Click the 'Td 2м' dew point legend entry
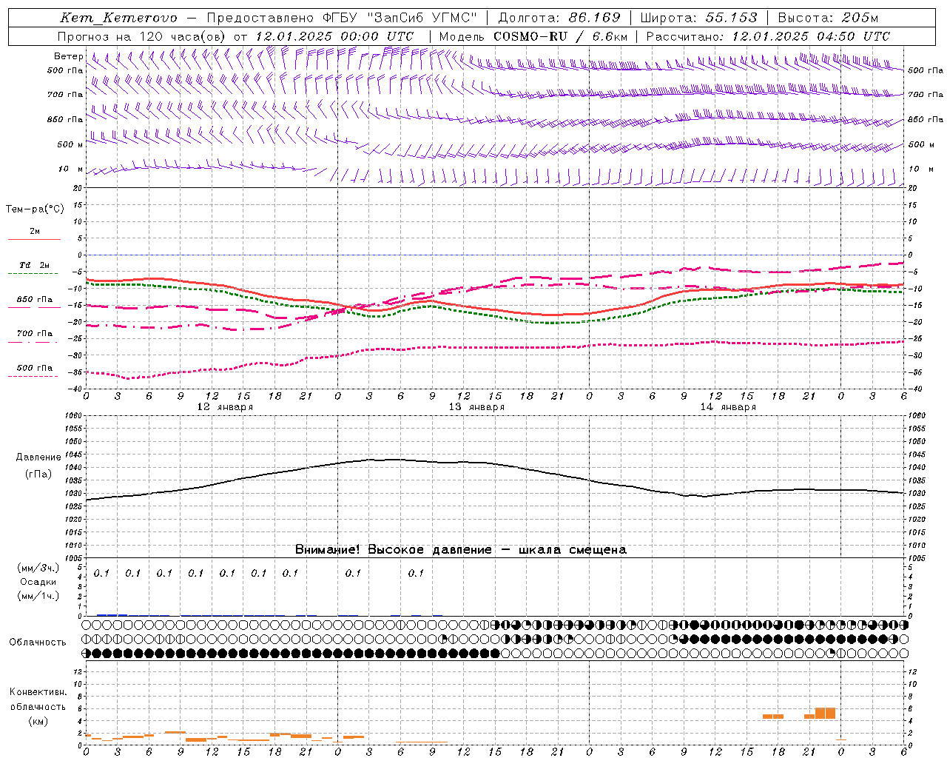 pos(35,265)
